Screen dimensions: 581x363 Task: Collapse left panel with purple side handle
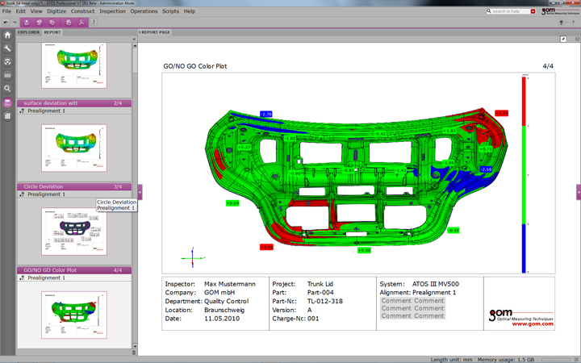pyautogui.click(x=140, y=191)
